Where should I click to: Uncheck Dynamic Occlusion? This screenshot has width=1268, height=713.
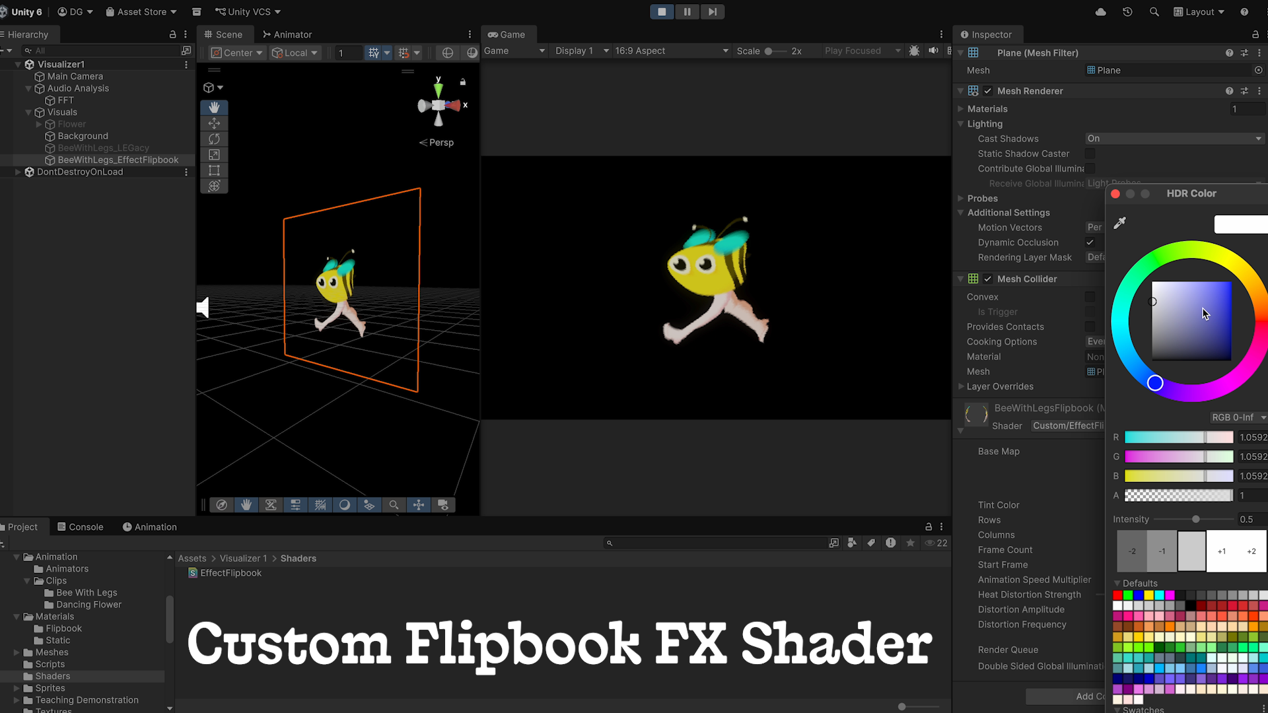(x=1090, y=242)
